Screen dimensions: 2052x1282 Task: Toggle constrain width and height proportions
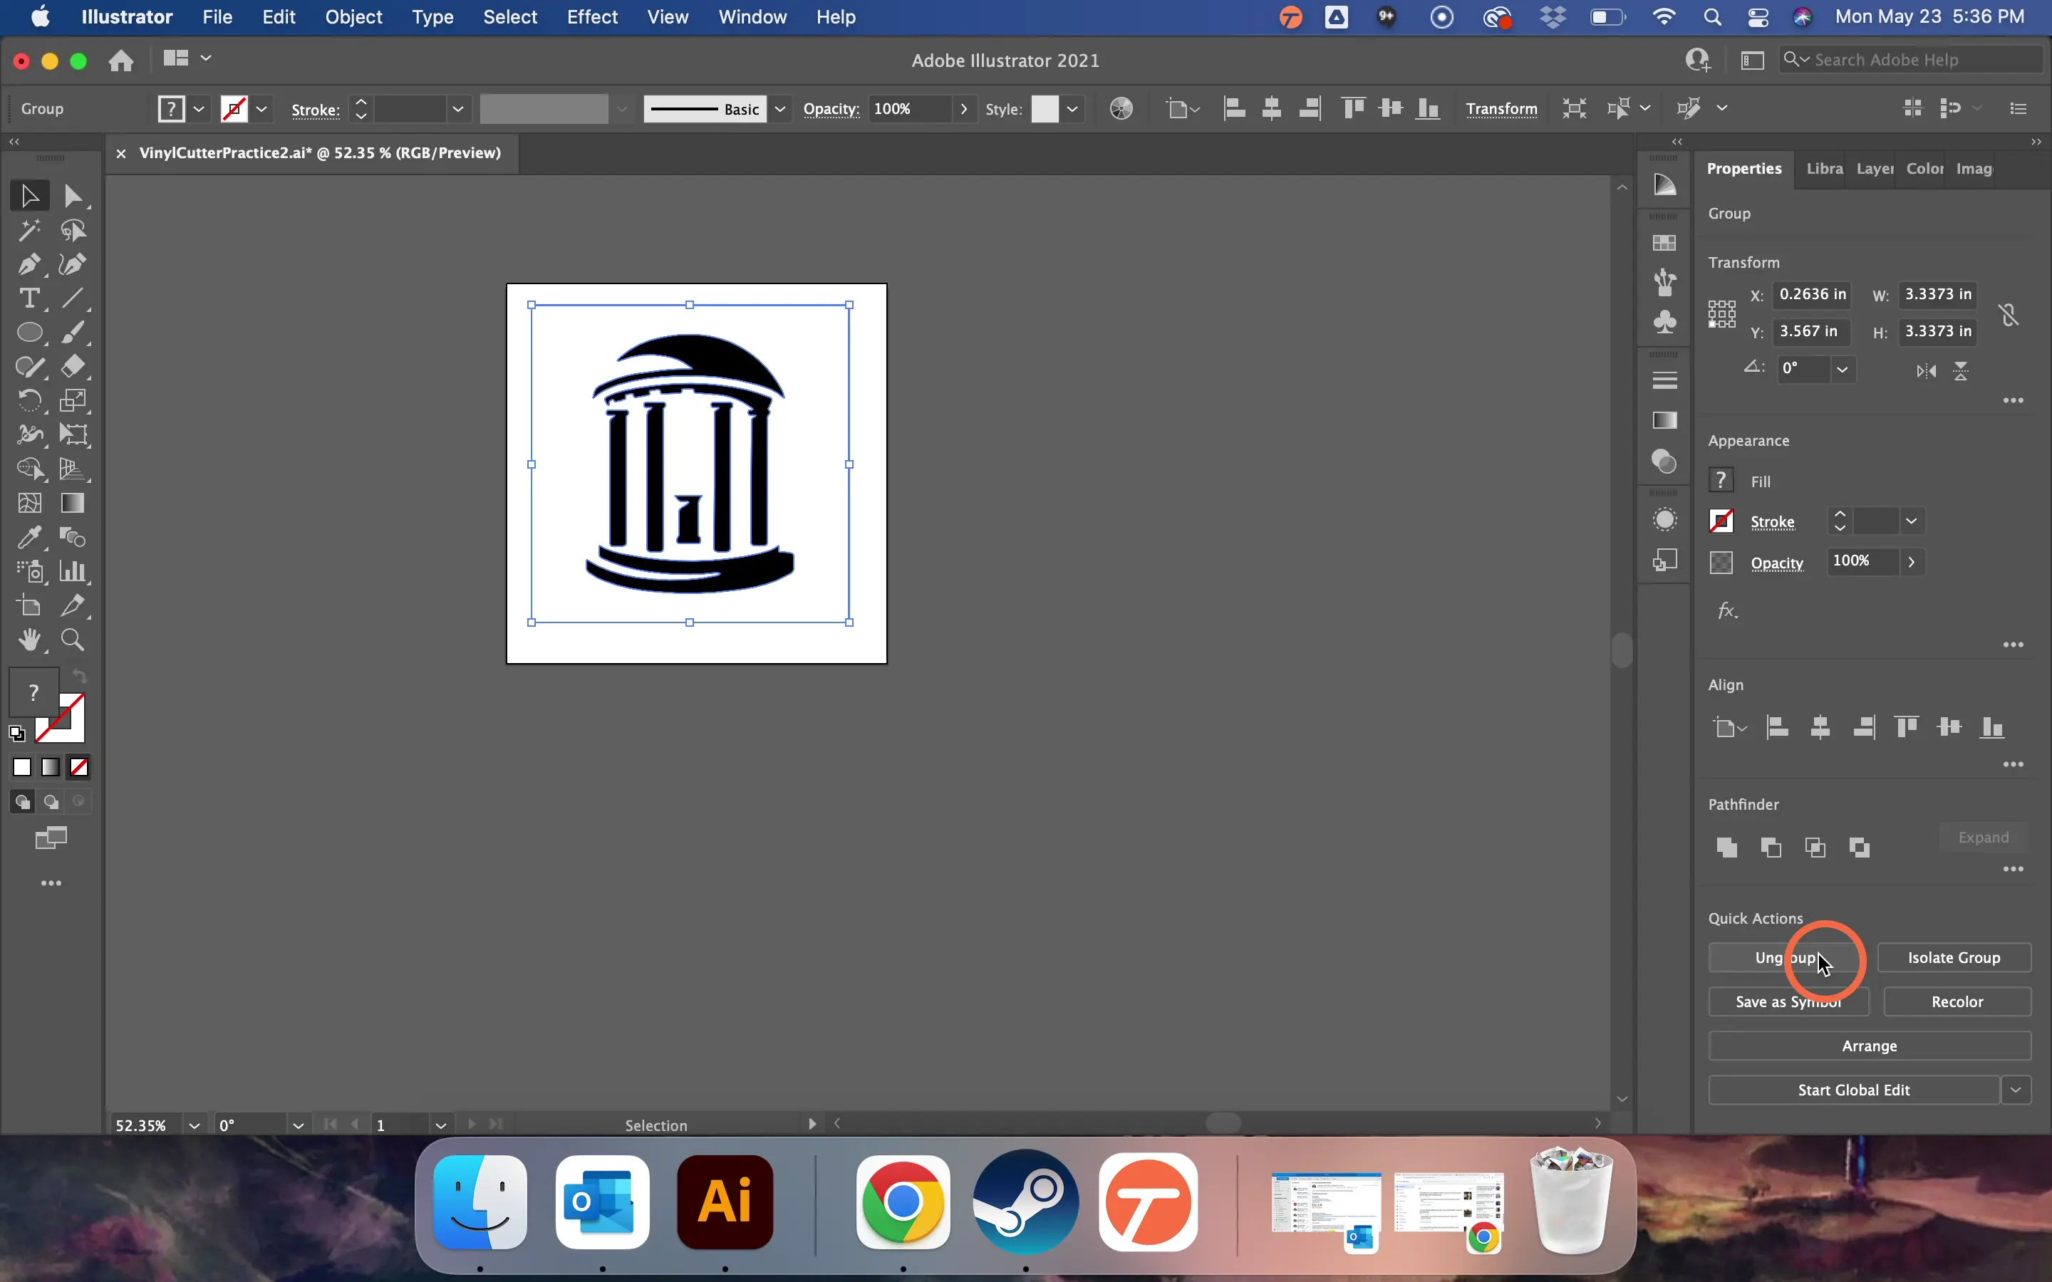pos(2009,315)
